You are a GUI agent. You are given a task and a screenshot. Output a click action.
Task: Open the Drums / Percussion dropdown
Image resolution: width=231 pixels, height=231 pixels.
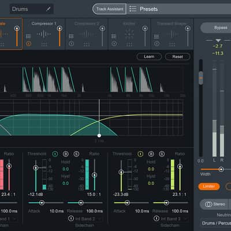[x=215, y=223]
